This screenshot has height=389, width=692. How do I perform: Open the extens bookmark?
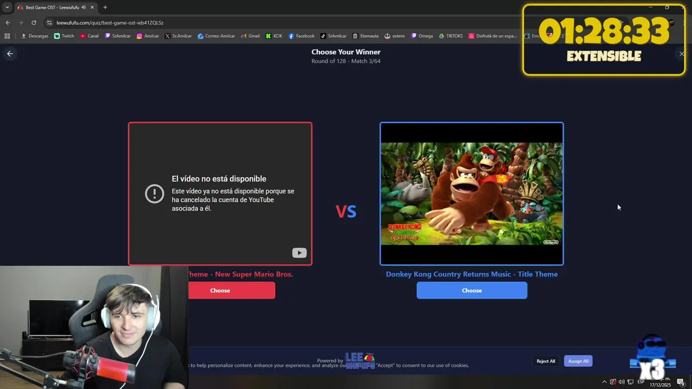[x=395, y=36]
